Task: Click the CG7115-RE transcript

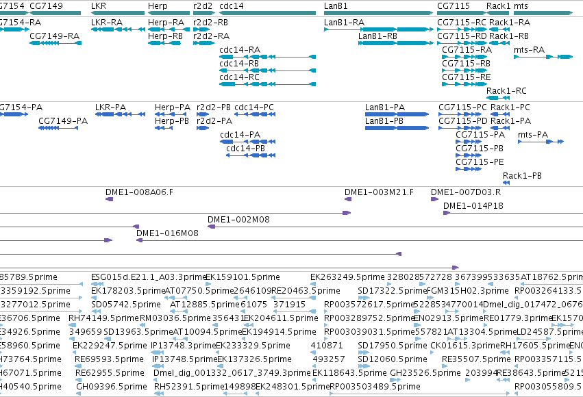Action: click(464, 84)
